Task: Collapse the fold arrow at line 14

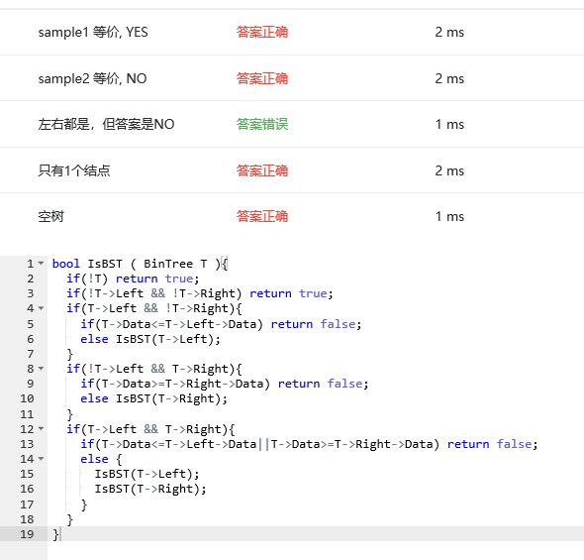Action: coord(41,459)
